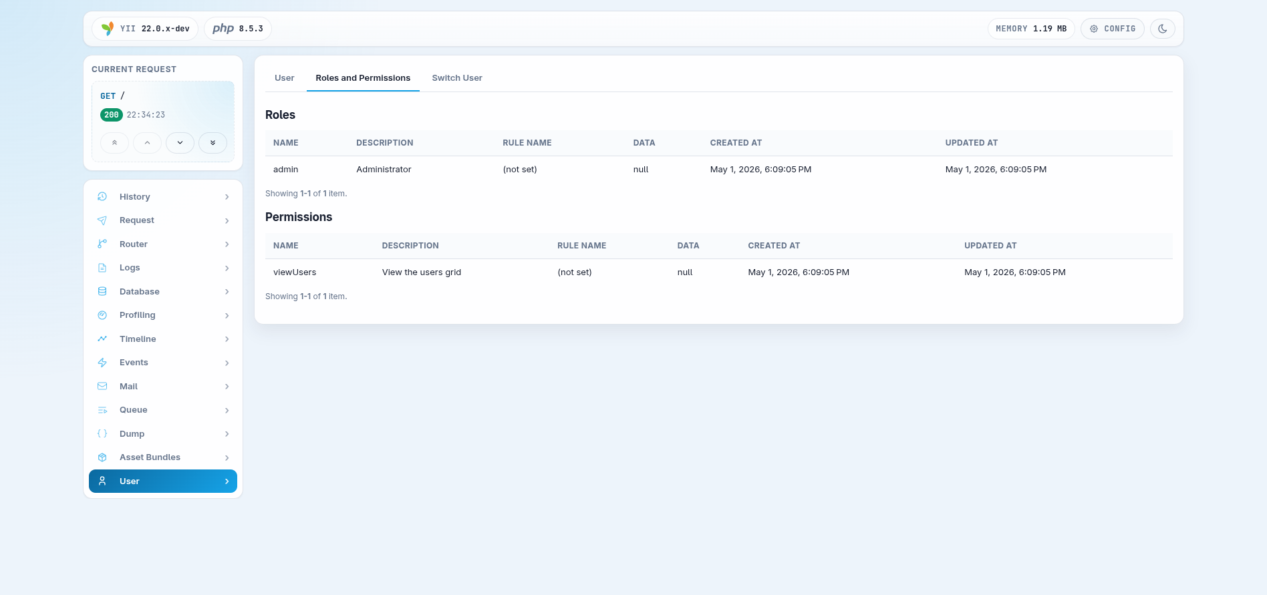Open Queue in sidebar menu
1267x595 pixels.
click(163, 410)
